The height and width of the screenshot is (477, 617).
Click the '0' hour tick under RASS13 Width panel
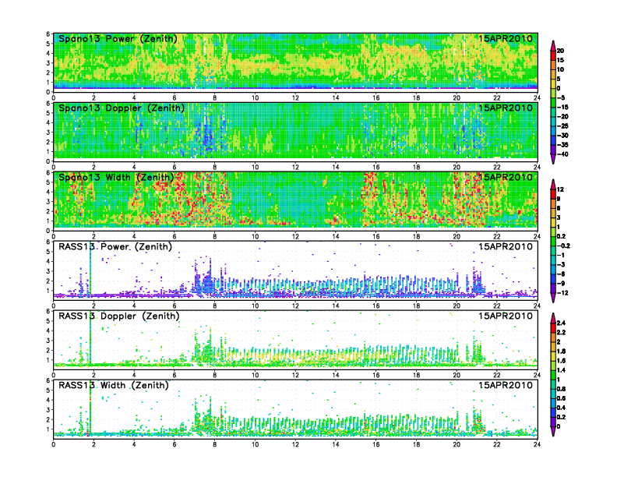tap(54, 444)
